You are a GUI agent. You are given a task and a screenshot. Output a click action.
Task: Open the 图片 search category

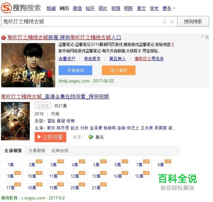pyautogui.click(x=103, y=9)
